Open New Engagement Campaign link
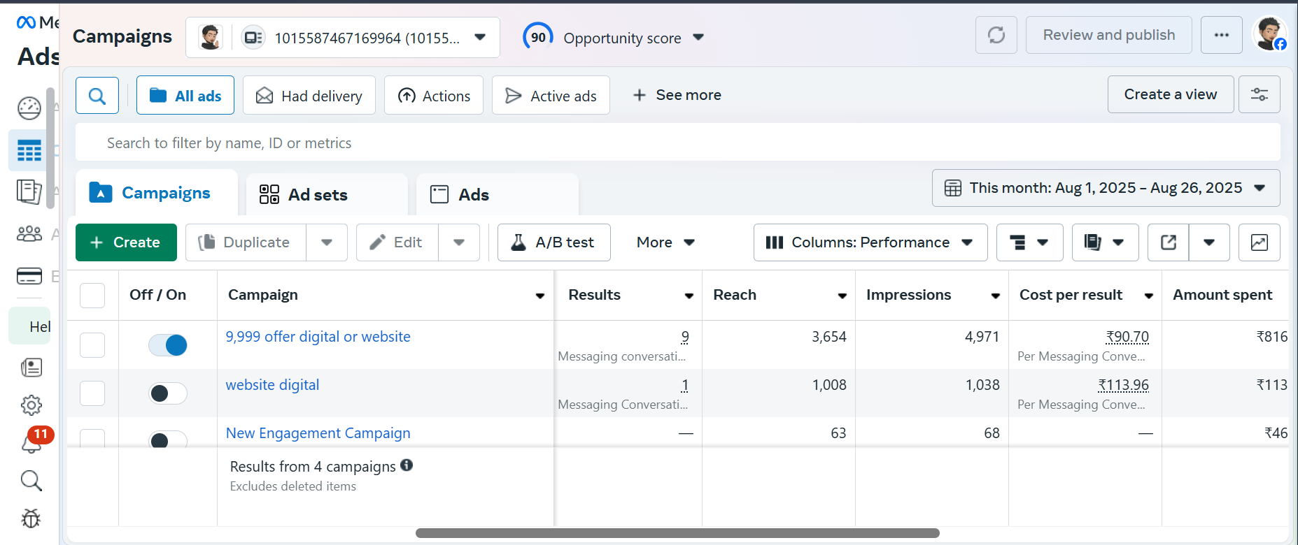Viewport: 1298px width, 545px height. coord(318,433)
